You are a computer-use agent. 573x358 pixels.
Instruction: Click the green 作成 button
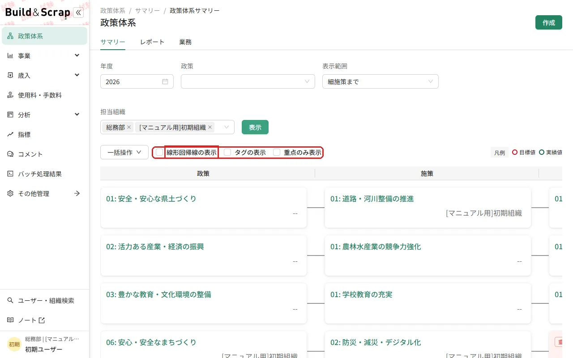(x=549, y=23)
